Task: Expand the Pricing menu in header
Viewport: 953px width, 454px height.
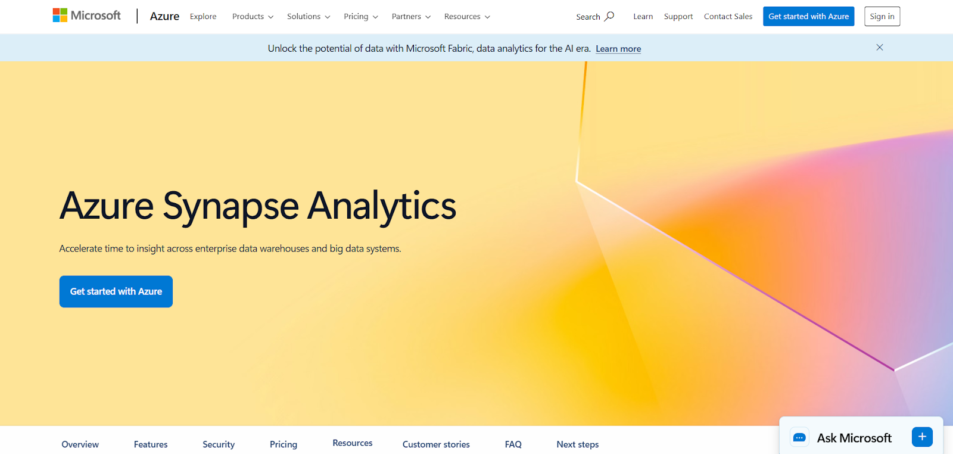Action: click(x=360, y=17)
